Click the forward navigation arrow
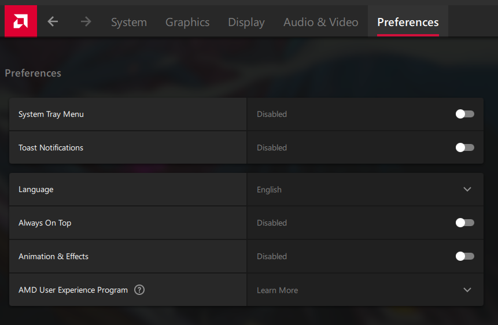Image resolution: width=498 pixels, height=325 pixels. [x=86, y=21]
